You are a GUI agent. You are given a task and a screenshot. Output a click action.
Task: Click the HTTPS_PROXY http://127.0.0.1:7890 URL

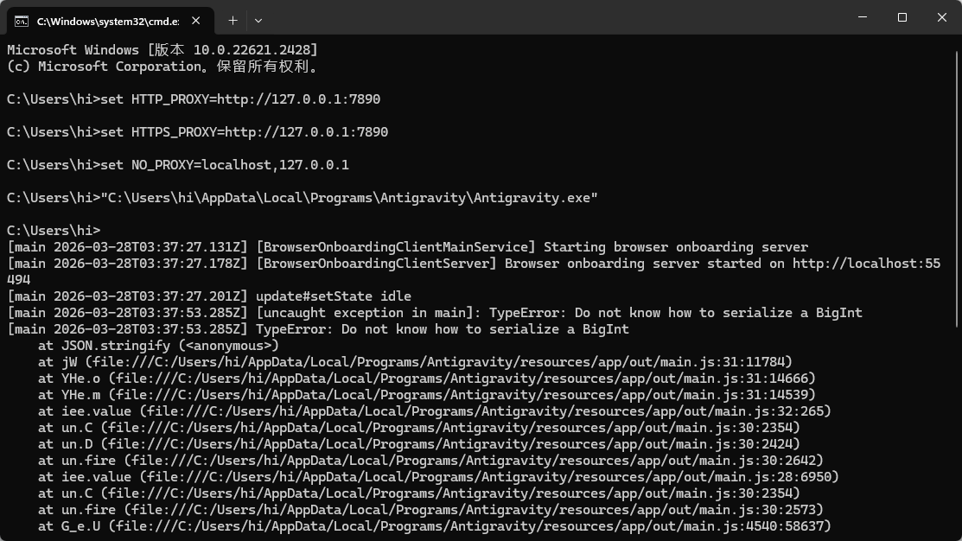[x=306, y=132]
